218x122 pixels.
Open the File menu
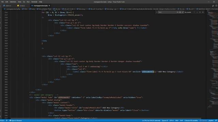click(x=2, y=2)
